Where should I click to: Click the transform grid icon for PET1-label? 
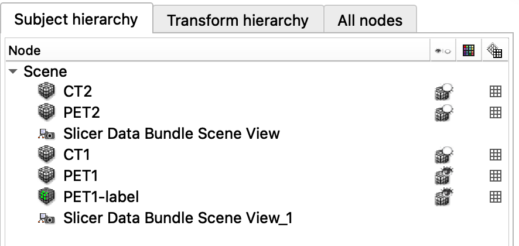click(x=495, y=197)
